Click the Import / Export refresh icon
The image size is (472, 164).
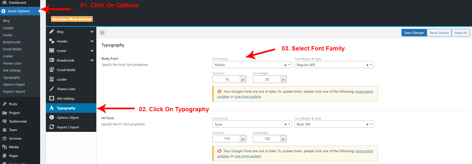(52, 127)
